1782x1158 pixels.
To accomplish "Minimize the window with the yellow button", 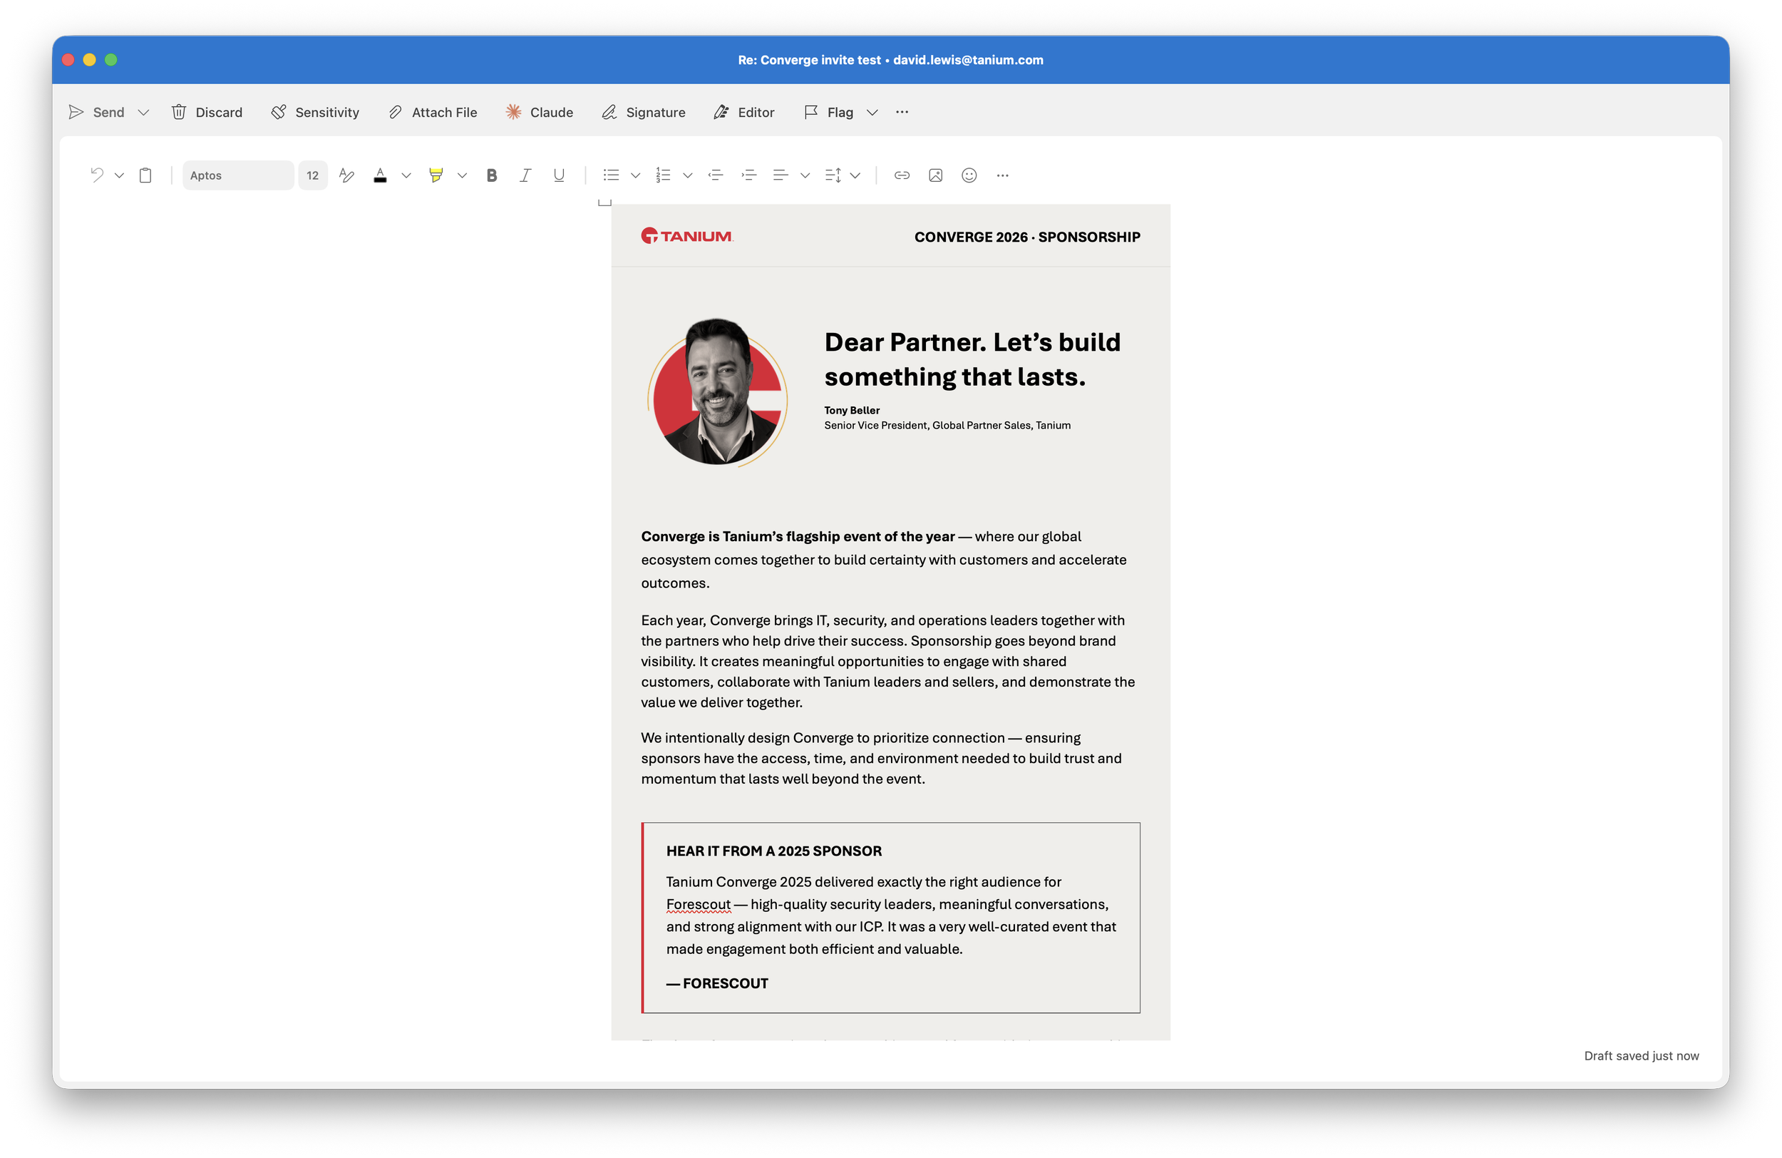I will point(89,60).
